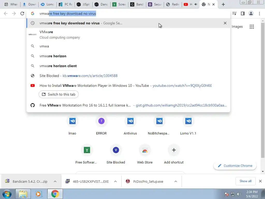Switch to the 'Scree' tab

119,4
